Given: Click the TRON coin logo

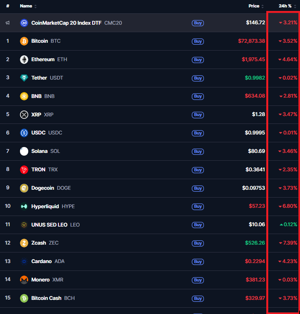Looking at the screenshot, I should coord(24,170).
